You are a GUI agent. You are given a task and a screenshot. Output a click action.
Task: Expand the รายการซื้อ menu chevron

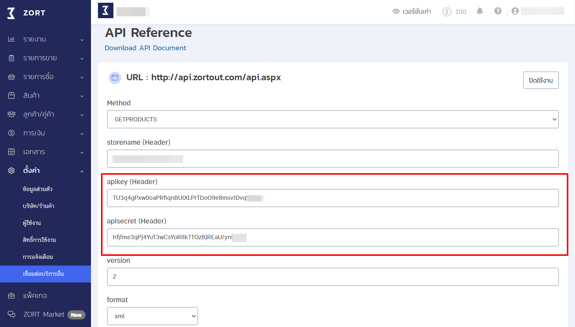tap(82, 77)
